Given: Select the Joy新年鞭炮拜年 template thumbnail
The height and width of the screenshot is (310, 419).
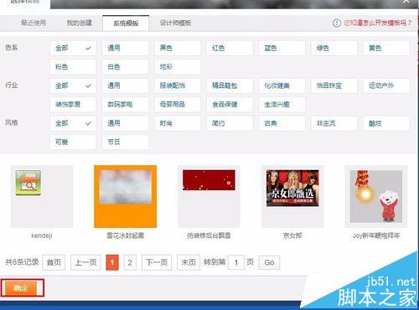Looking at the screenshot, I should (x=376, y=196).
